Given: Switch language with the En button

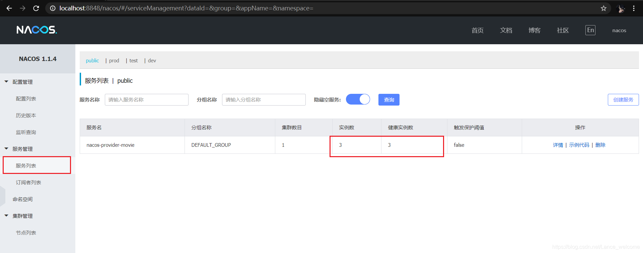Looking at the screenshot, I should 590,30.
